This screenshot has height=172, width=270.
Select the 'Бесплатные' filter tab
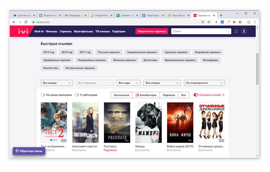pyautogui.click(x=122, y=95)
